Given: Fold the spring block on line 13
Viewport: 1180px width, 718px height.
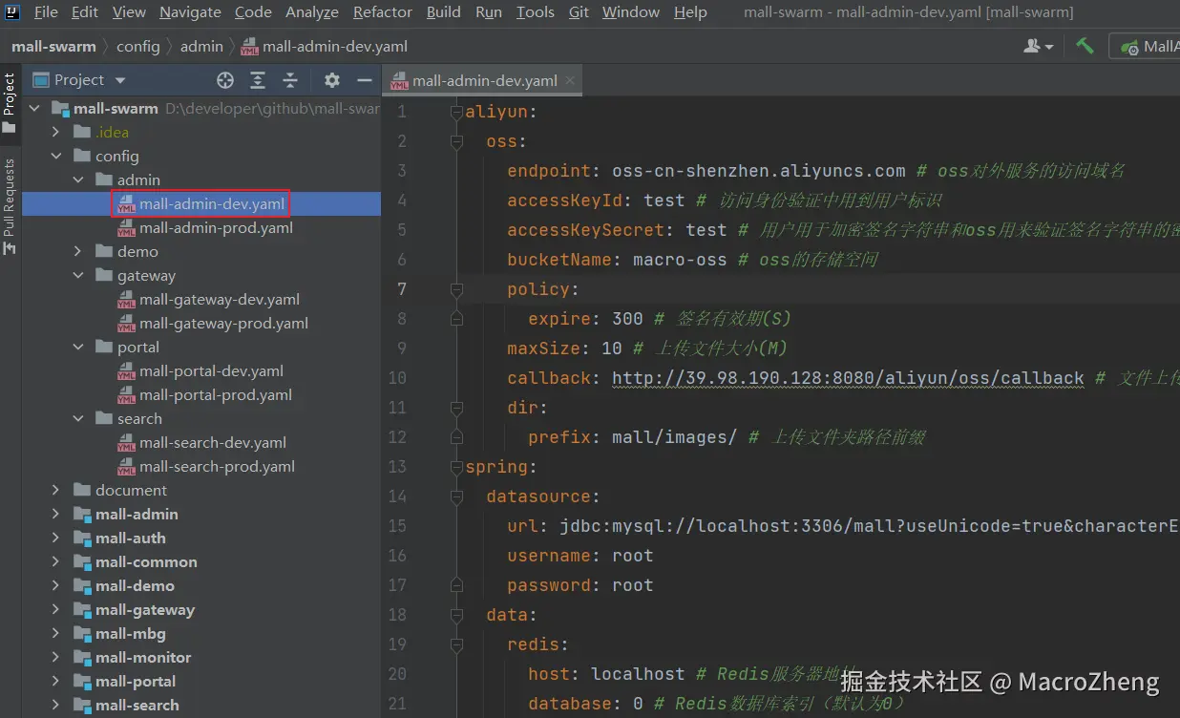Looking at the screenshot, I should pos(456,467).
